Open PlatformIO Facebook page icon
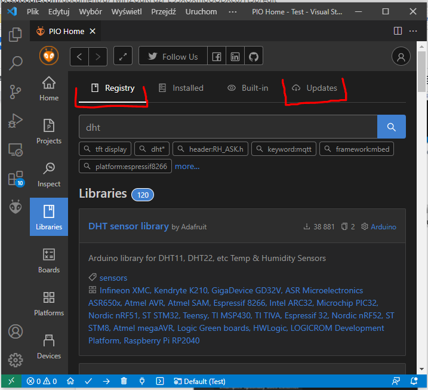 [x=217, y=57]
